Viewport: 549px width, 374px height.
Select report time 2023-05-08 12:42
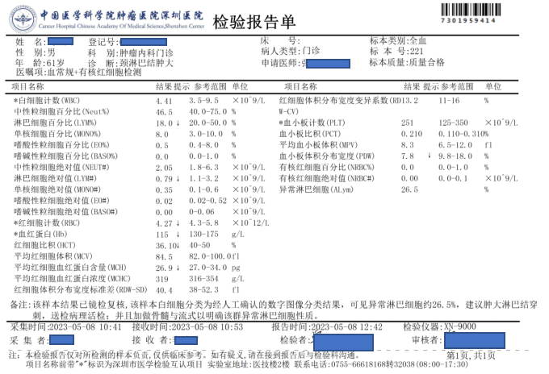[346, 327]
